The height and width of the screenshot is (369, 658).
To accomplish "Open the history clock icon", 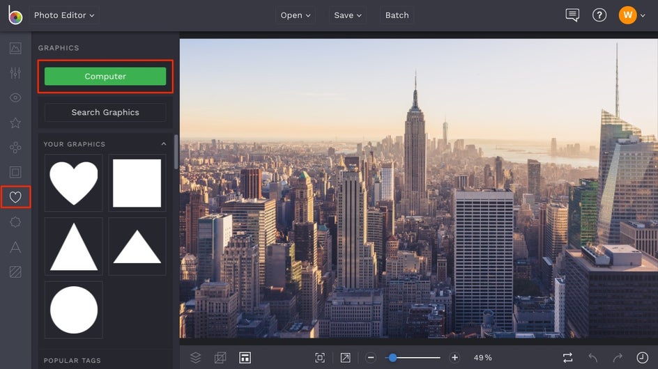I will pos(642,358).
